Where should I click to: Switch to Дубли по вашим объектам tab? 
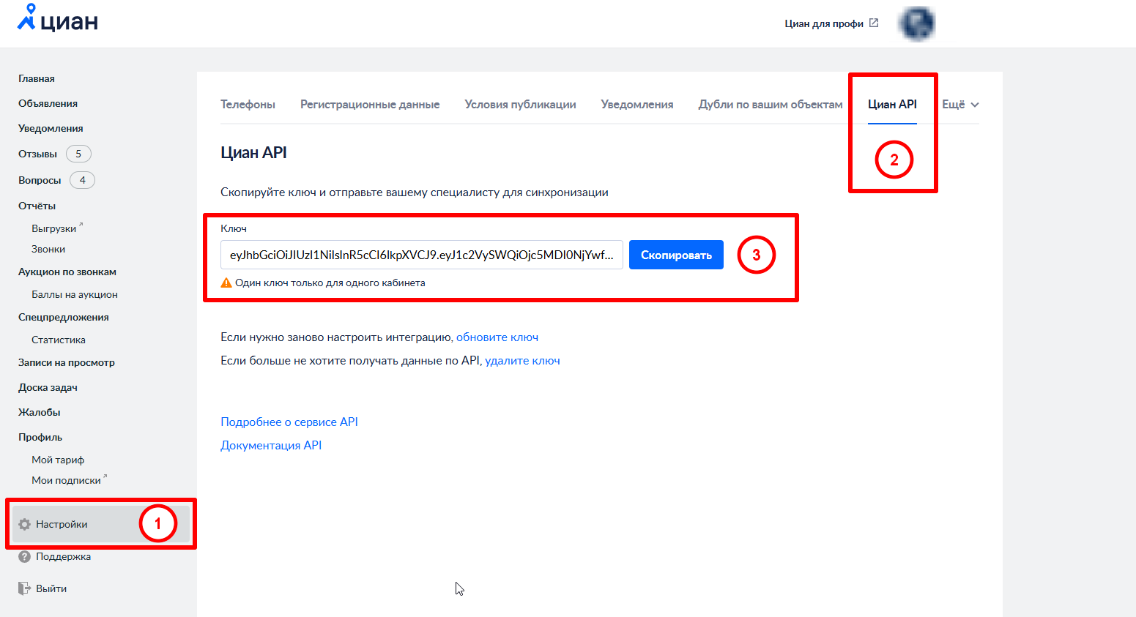point(771,104)
